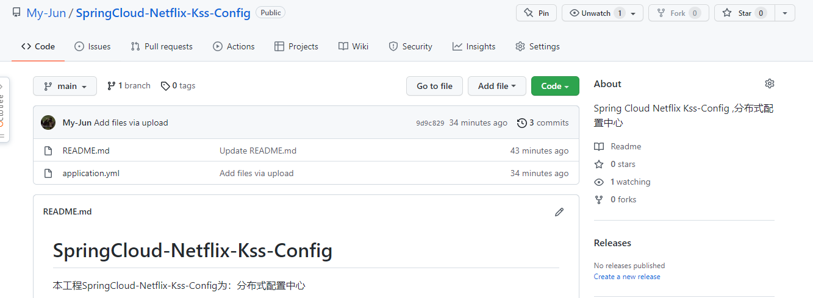Open the main branch selector dropdown
Image resolution: width=813 pixels, height=298 pixels.
(65, 86)
